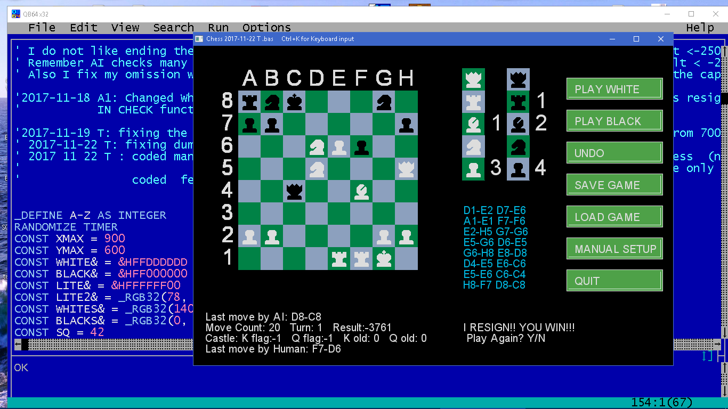Select the white rook on E1
The width and height of the screenshot is (728, 409).
(x=339, y=259)
